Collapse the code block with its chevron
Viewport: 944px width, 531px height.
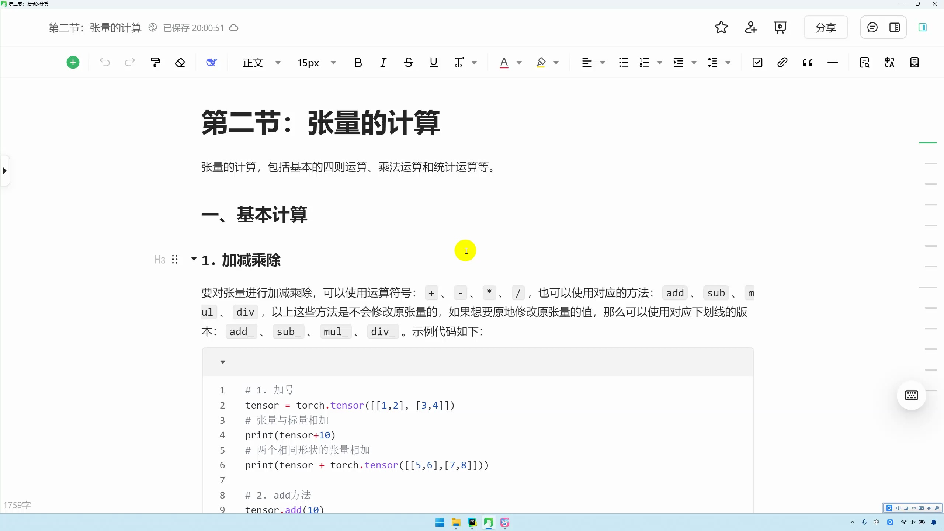[x=222, y=362]
